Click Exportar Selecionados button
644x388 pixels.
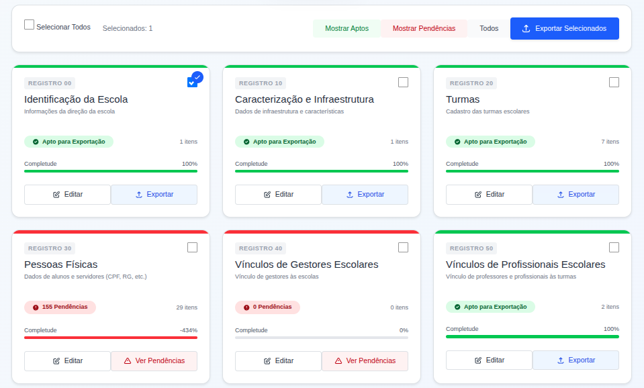(x=564, y=28)
